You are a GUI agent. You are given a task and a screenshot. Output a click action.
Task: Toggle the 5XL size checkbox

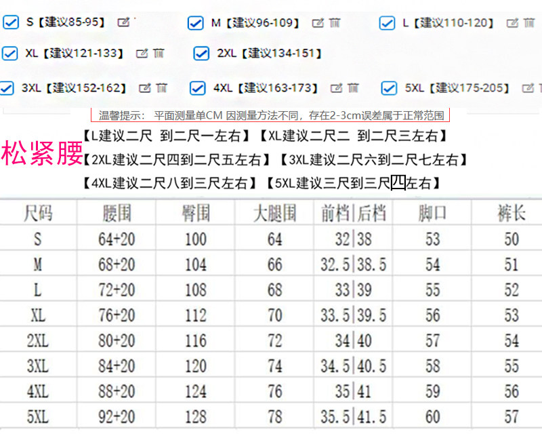[x=389, y=88]
